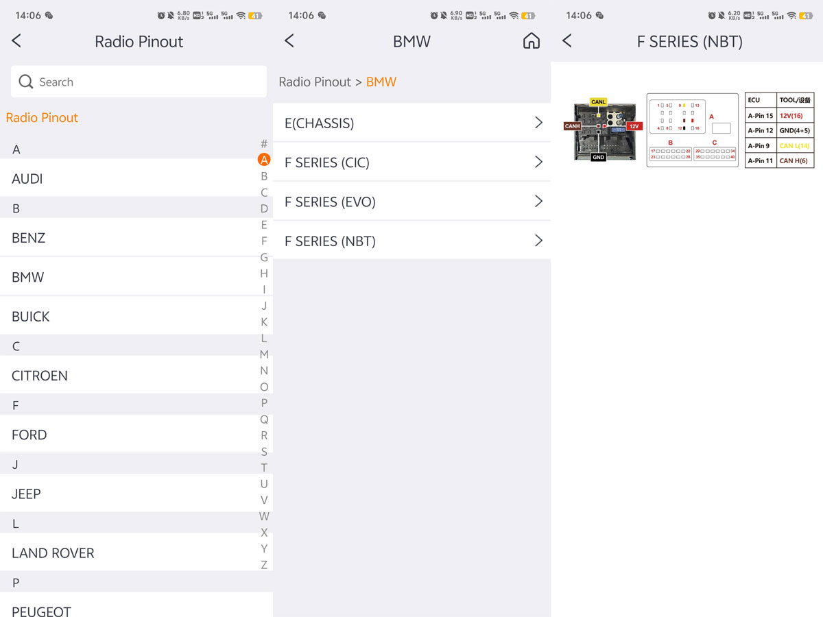The width and height of the screenshot is (823, 617).
Task: Expand the E(CHASSIS) chevron
Action: click(538, 123)
